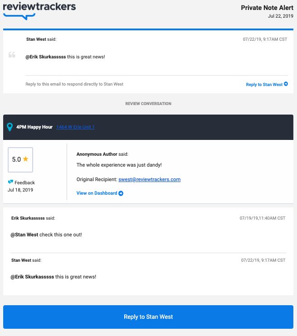Click the Private Note Alert heading
The height and width of the screenshot is (336, 297).
click(267, 8)
